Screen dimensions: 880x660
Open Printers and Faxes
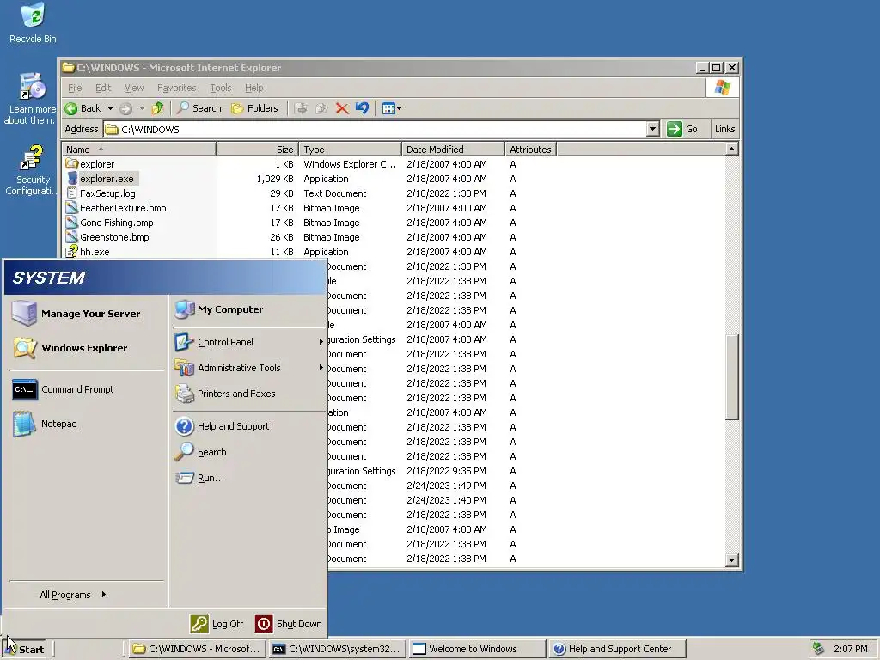248,394
